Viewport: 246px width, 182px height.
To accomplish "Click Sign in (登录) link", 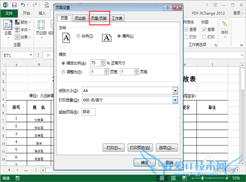I will [x=237, y=13].
